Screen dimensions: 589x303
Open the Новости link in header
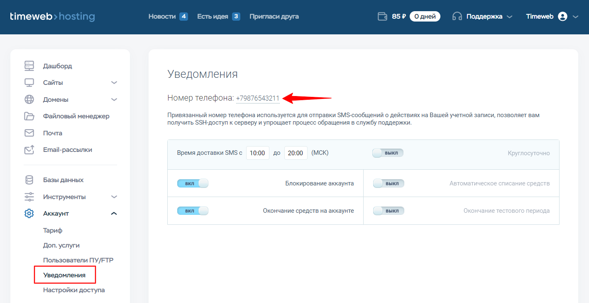click(x=162, y=17)
